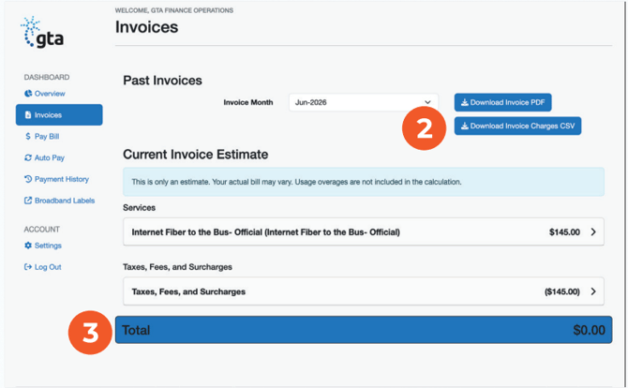Click Taxes, Fees, and Surcharges section label
628x388 pixels.
[177, 267]
